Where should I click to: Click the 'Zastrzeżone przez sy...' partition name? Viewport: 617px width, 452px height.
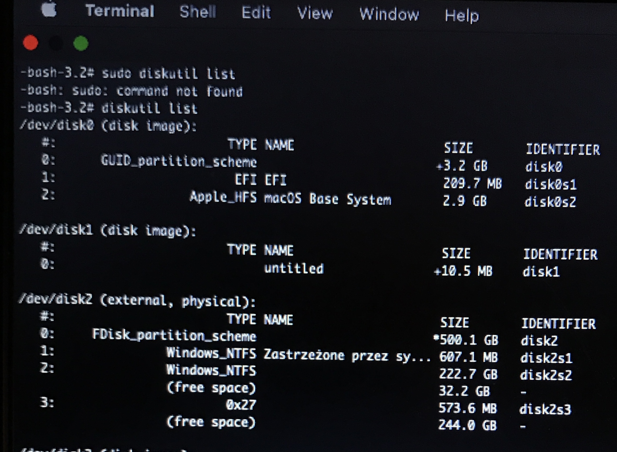pos(347,356)
